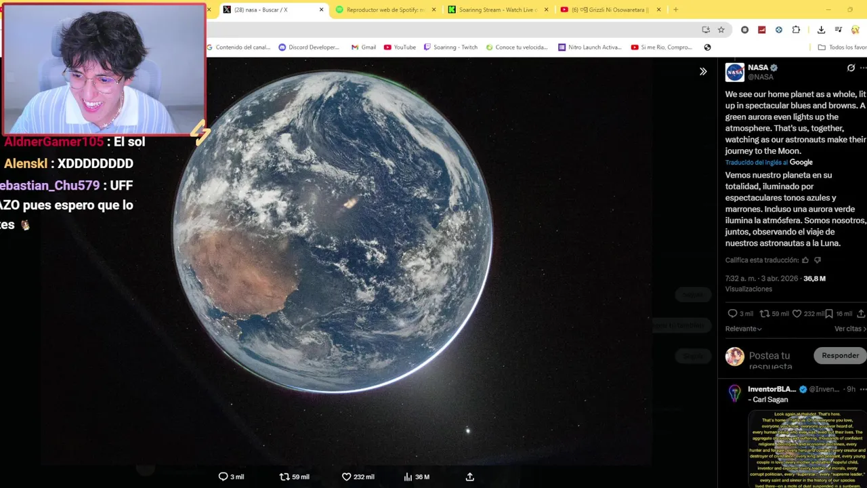Open more options on InventorBLA reply

coord(864,389)
